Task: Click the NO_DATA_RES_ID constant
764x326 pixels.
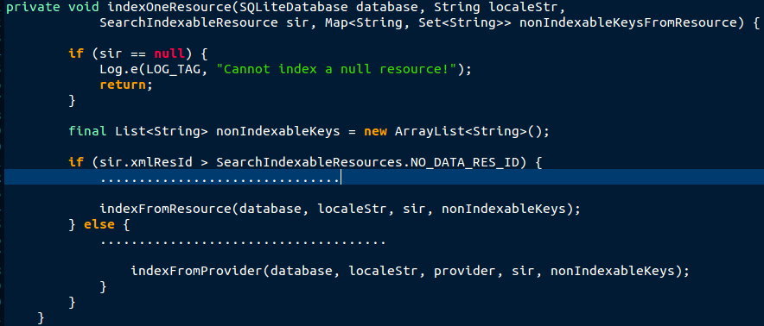Action: (x=465, y=162)
